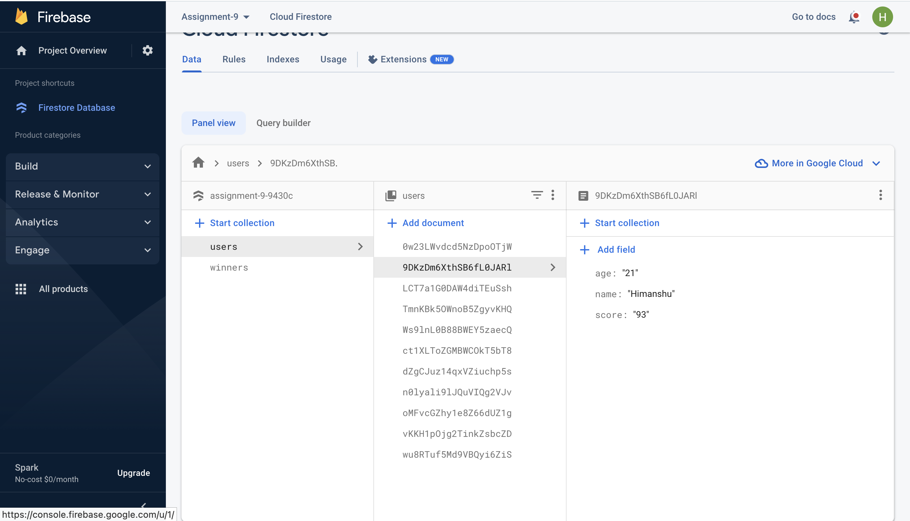The width and height of the screenshot is (910, 521).
Task: Click users in the breadcrumb path
Action: click(238, 163)
